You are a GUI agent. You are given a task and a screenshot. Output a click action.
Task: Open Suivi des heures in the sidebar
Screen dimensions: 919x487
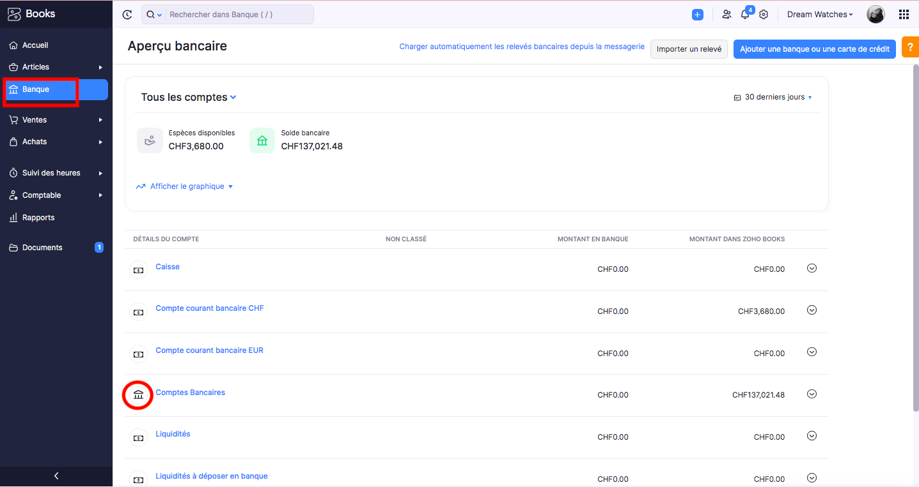[x=56, y=173]
